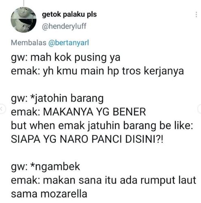Image resolution: width=201 pixels, height=203 pixels.
Task: Visit the @henderyluff handle
Action: click(x=64, y=26)
